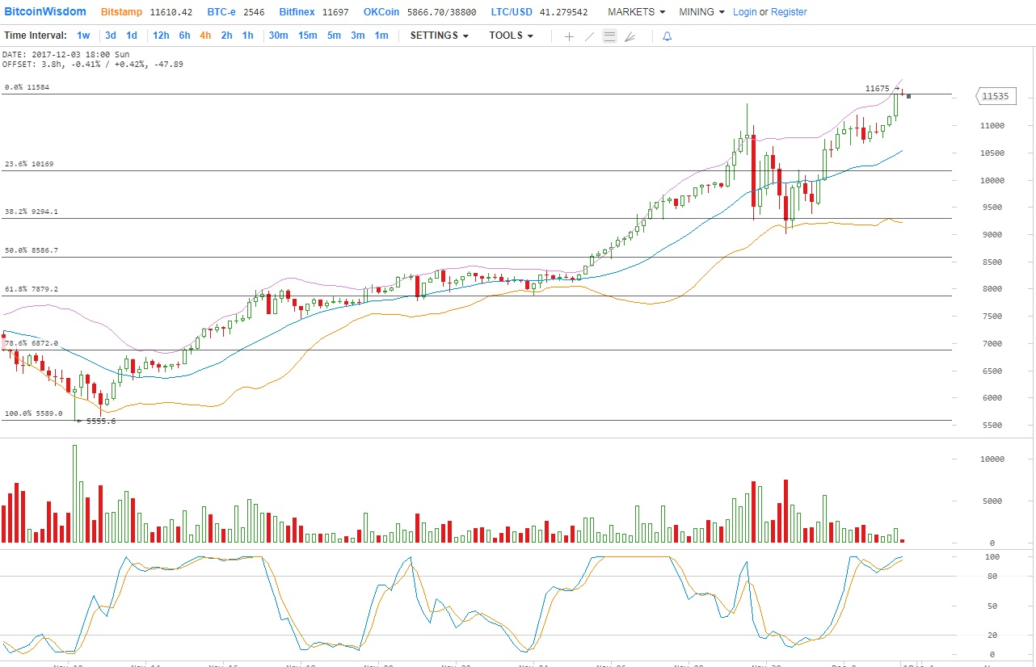Select the 1w time interval
The image size is (1036, 667).
tap(83, 36)
